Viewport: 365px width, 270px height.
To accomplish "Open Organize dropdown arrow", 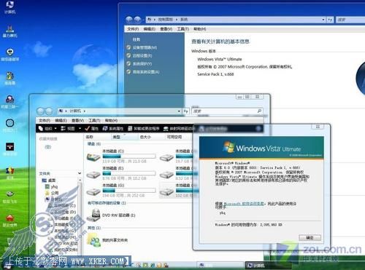I will [55, 128].
